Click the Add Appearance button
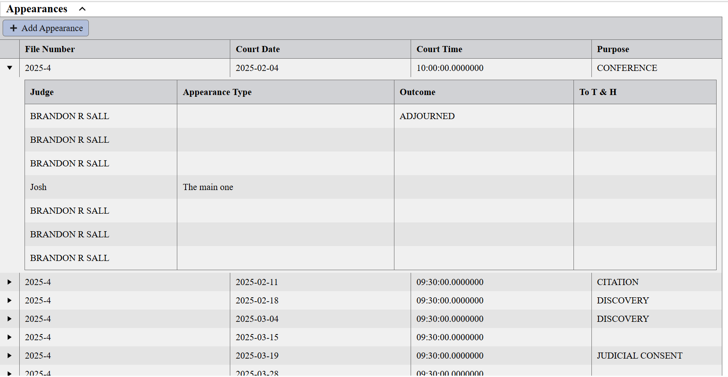This screenshot has height=377, width=728. pos(46,28)
